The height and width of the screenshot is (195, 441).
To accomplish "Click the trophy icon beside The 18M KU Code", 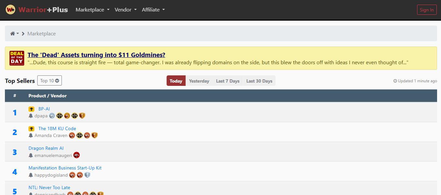I will tap(31, 129).
